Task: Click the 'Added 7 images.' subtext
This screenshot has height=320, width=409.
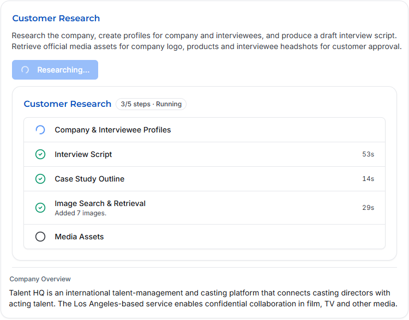Action: [81, 213]
